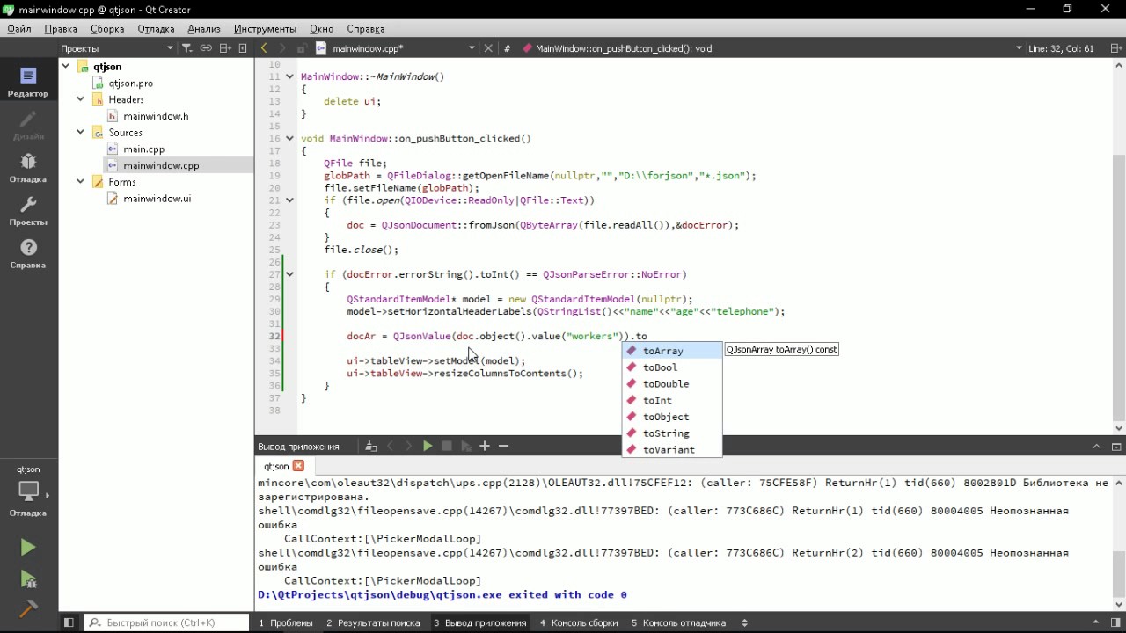
Task: Open the Отладка menu
Action: click(x=156, y=29)
